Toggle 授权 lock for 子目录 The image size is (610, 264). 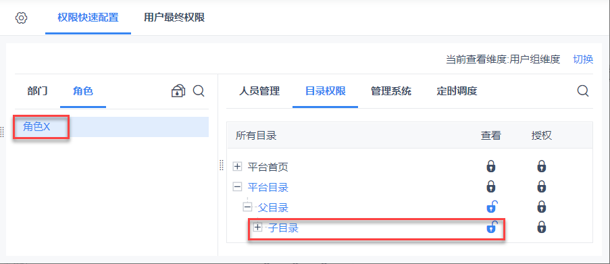pos(542,227)
